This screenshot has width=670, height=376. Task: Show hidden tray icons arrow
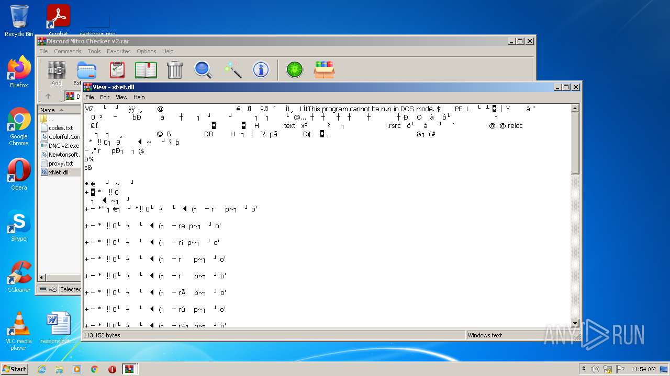(x=584, y=369)
